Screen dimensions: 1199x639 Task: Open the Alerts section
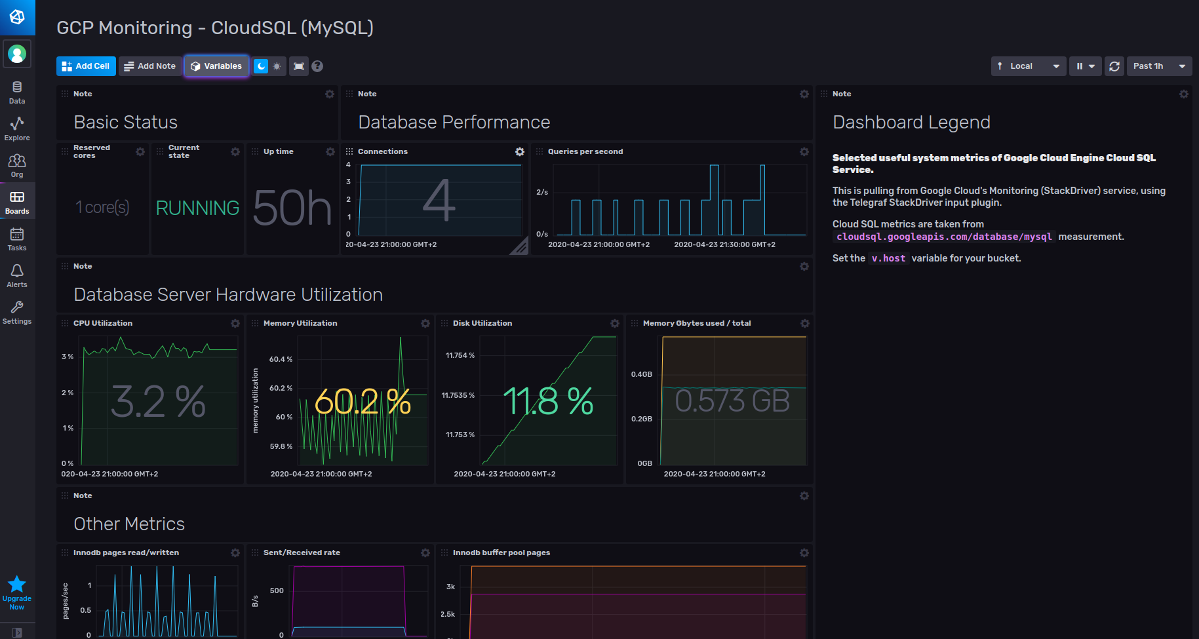[17, 276]
